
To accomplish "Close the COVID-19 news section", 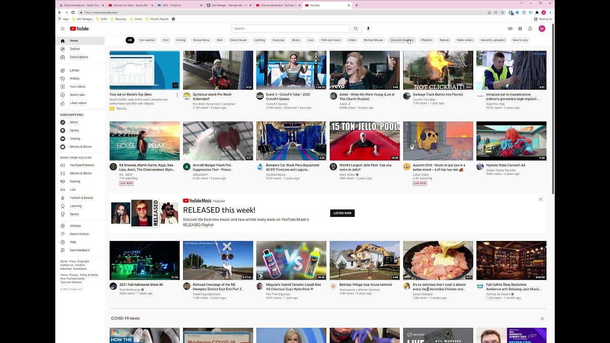I will pyautogui.click(x=542, y=319).
